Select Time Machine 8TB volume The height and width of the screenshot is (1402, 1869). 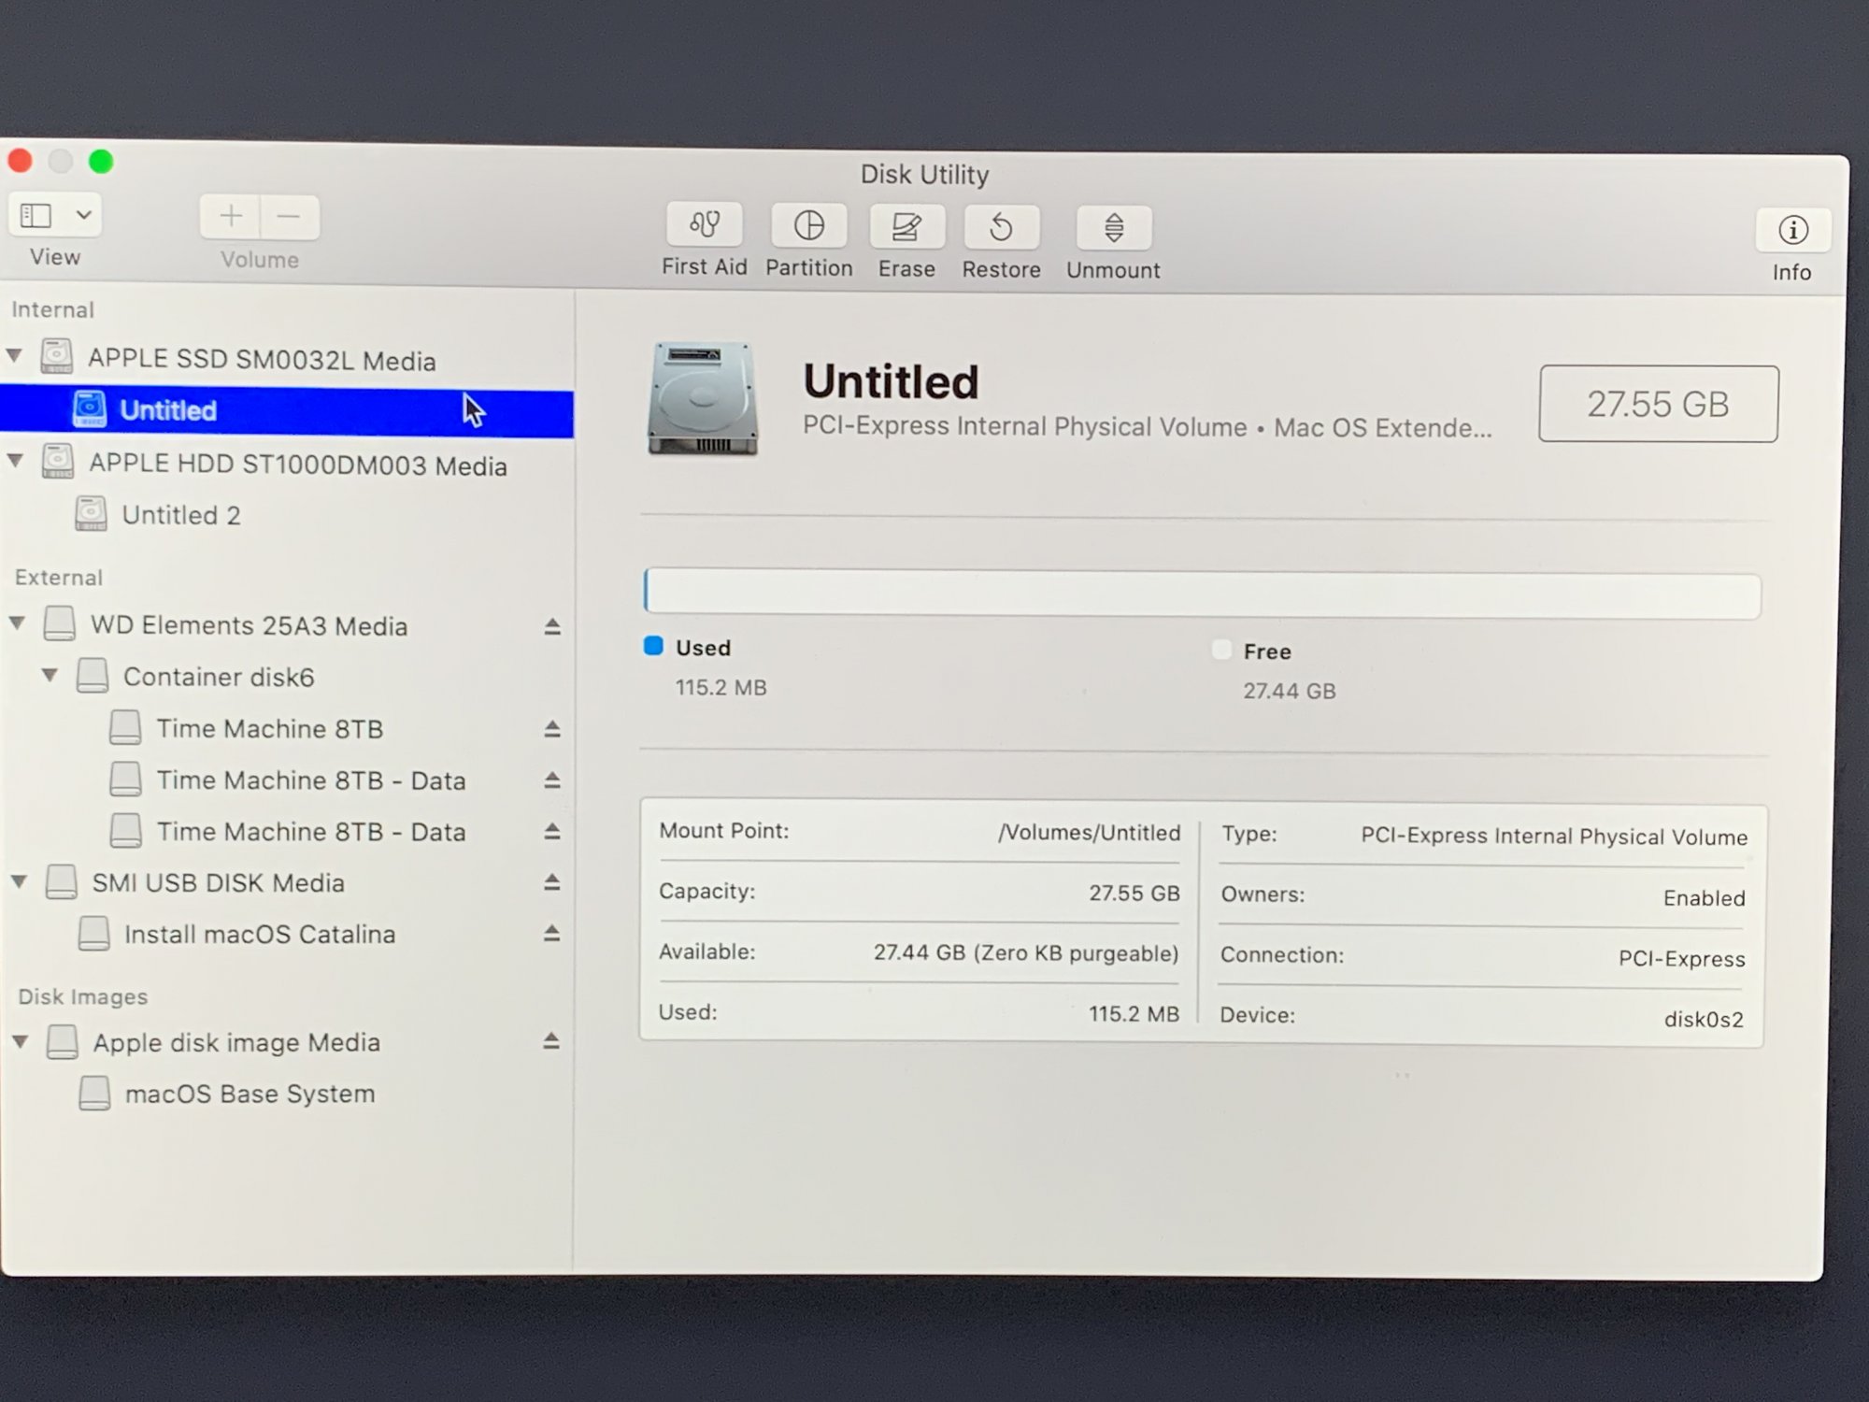click(269, 728)
